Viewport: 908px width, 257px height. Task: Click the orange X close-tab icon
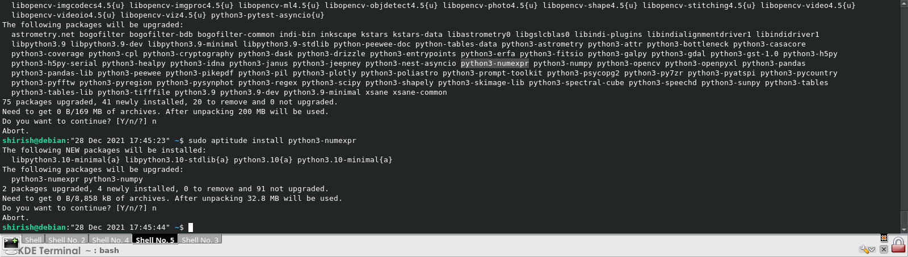tap(884, 238)
